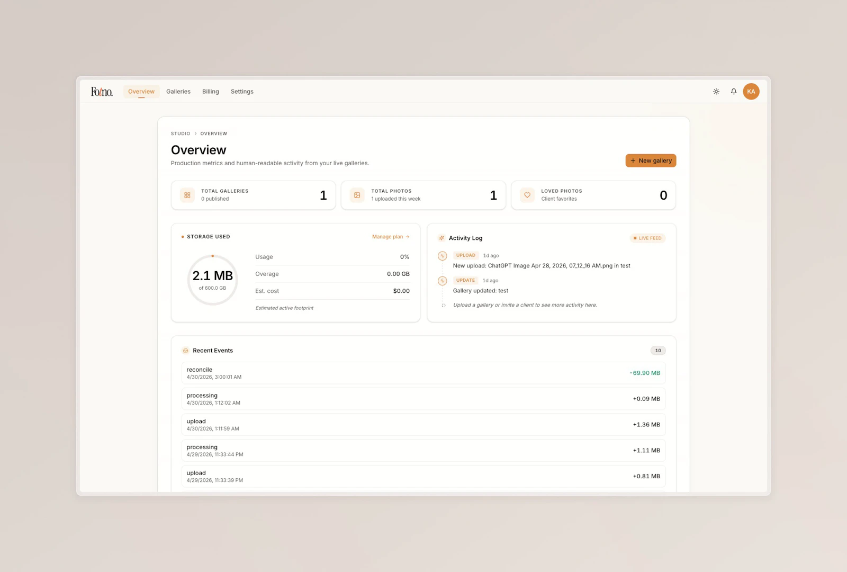Click the Est. cost $0.00 value

click(401, 291)
